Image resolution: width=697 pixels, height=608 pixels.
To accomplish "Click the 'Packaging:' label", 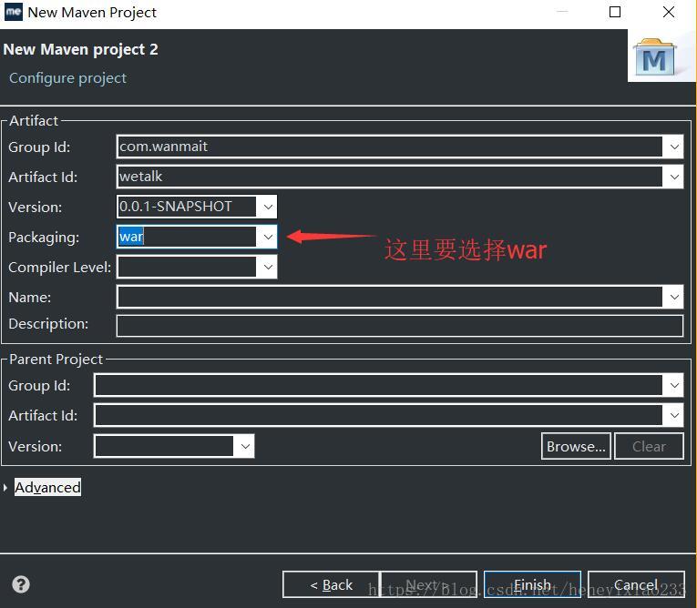I will coord(44,238).
